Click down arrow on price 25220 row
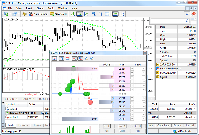The image size is (199, 135). (132, 85)
